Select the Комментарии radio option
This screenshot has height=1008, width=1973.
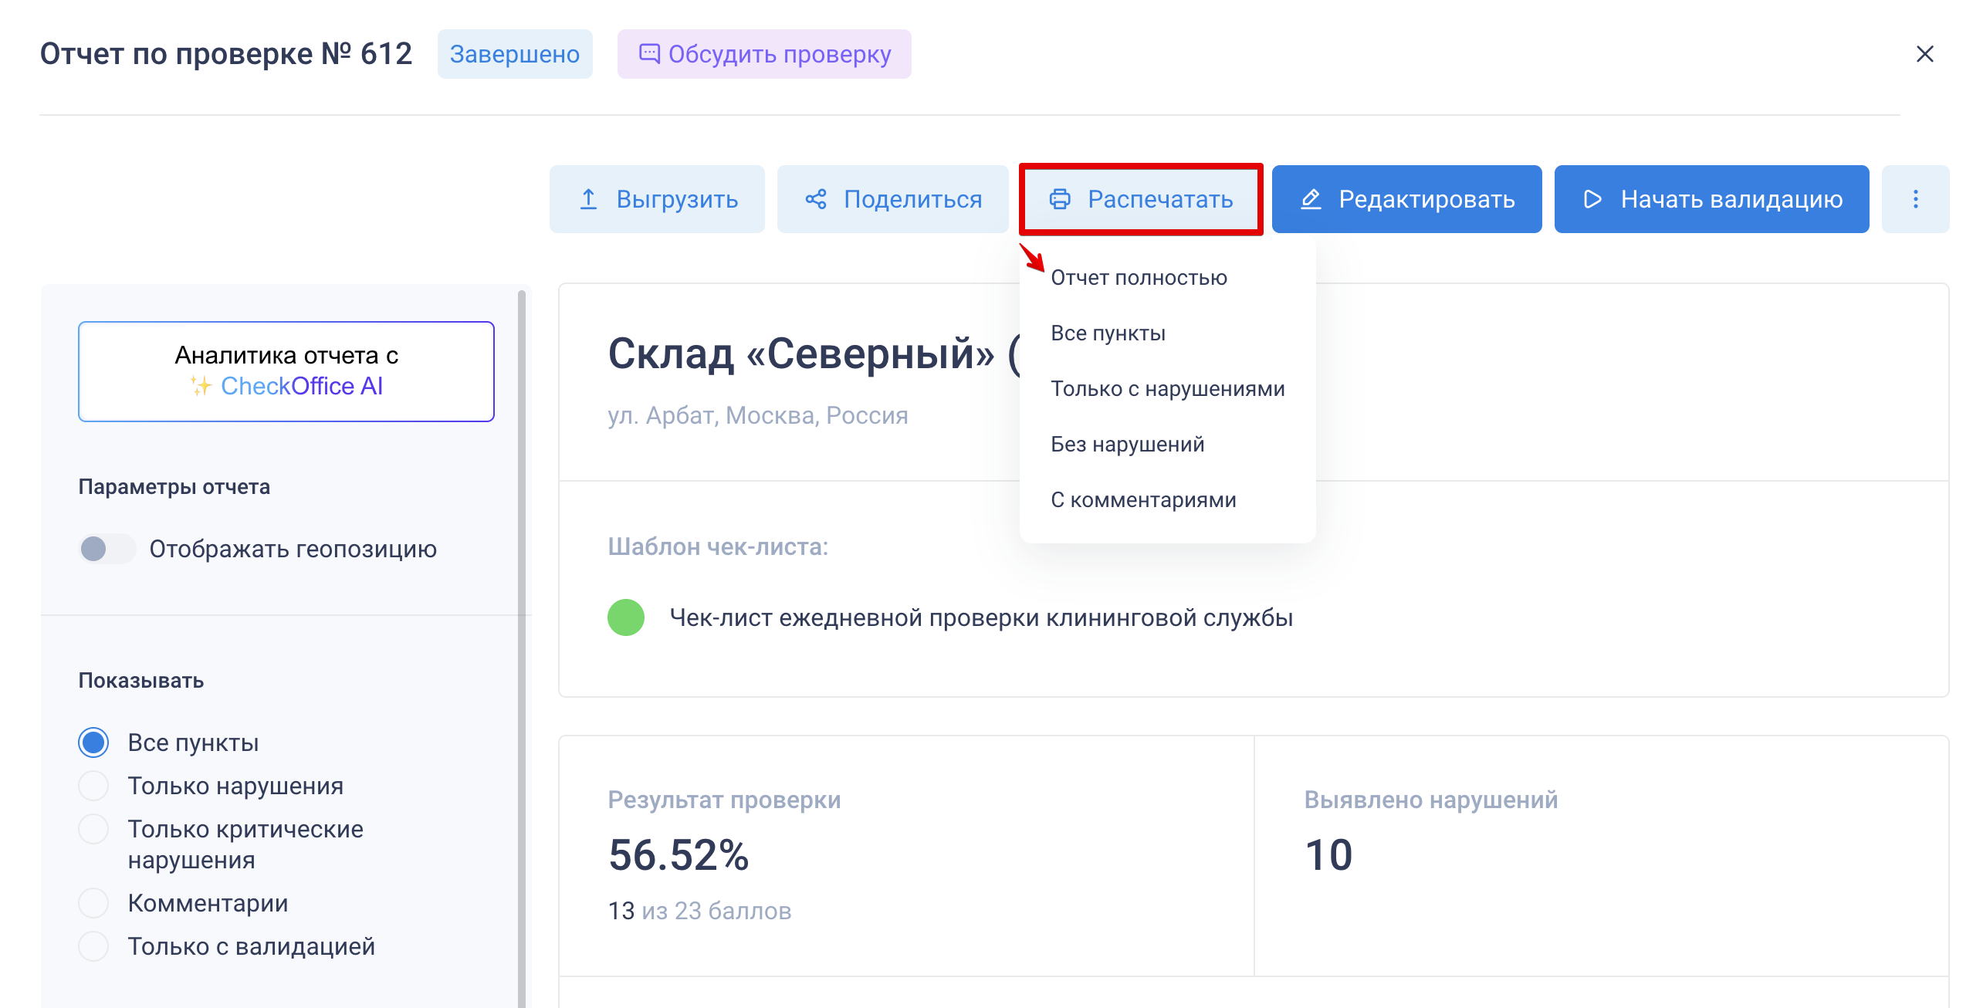pos(94,903)
